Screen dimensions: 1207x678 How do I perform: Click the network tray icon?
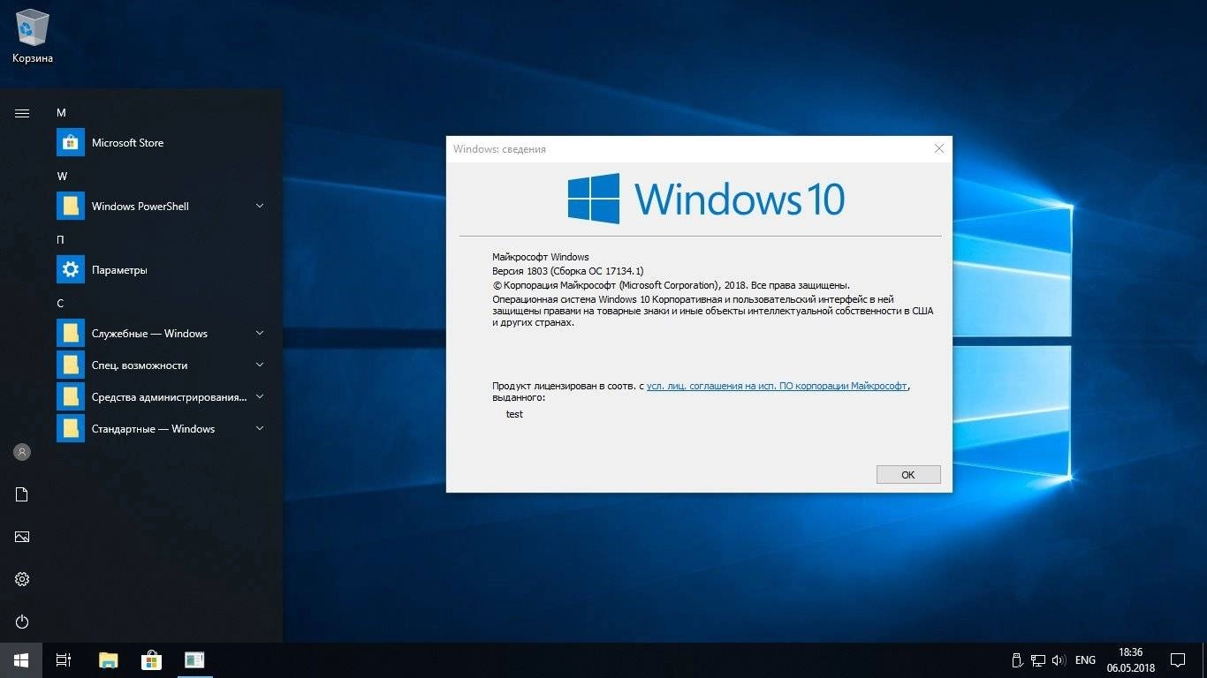pos(1037,660)
